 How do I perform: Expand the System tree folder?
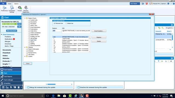pyautogui.click(x=25, y=56)
